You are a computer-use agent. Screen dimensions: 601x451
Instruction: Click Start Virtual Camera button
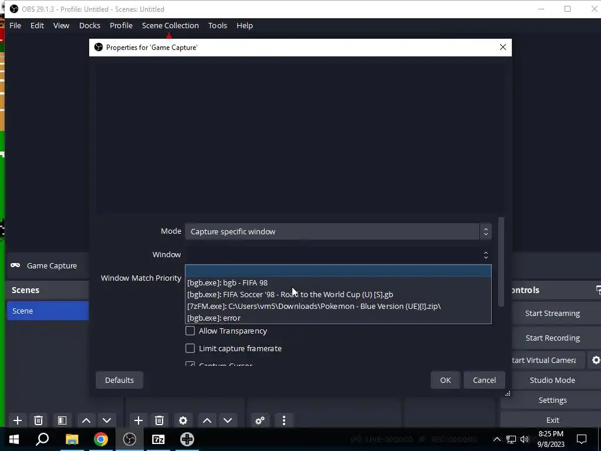point(548,360)
